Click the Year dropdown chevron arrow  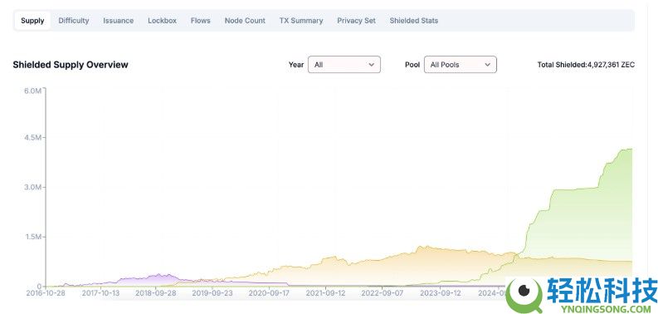(x=371, y=65)
